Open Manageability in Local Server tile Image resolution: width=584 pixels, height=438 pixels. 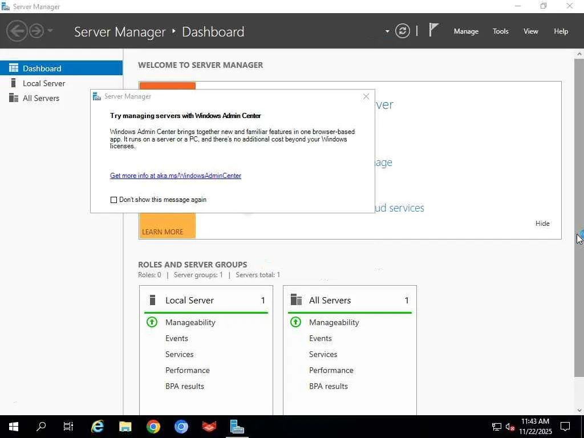(190, 322)
